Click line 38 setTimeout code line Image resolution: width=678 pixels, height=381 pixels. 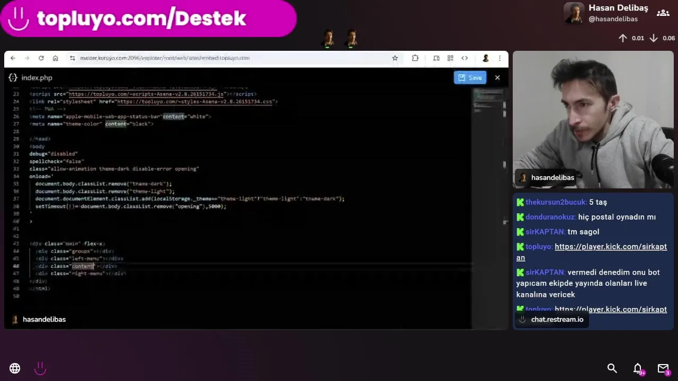pos(131,206)
